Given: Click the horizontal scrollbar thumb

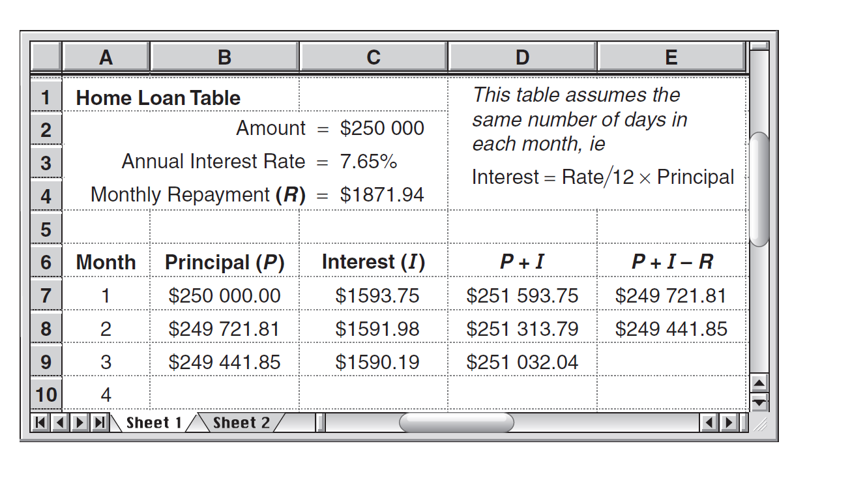Looking at the screenshot, I should 456,423.
